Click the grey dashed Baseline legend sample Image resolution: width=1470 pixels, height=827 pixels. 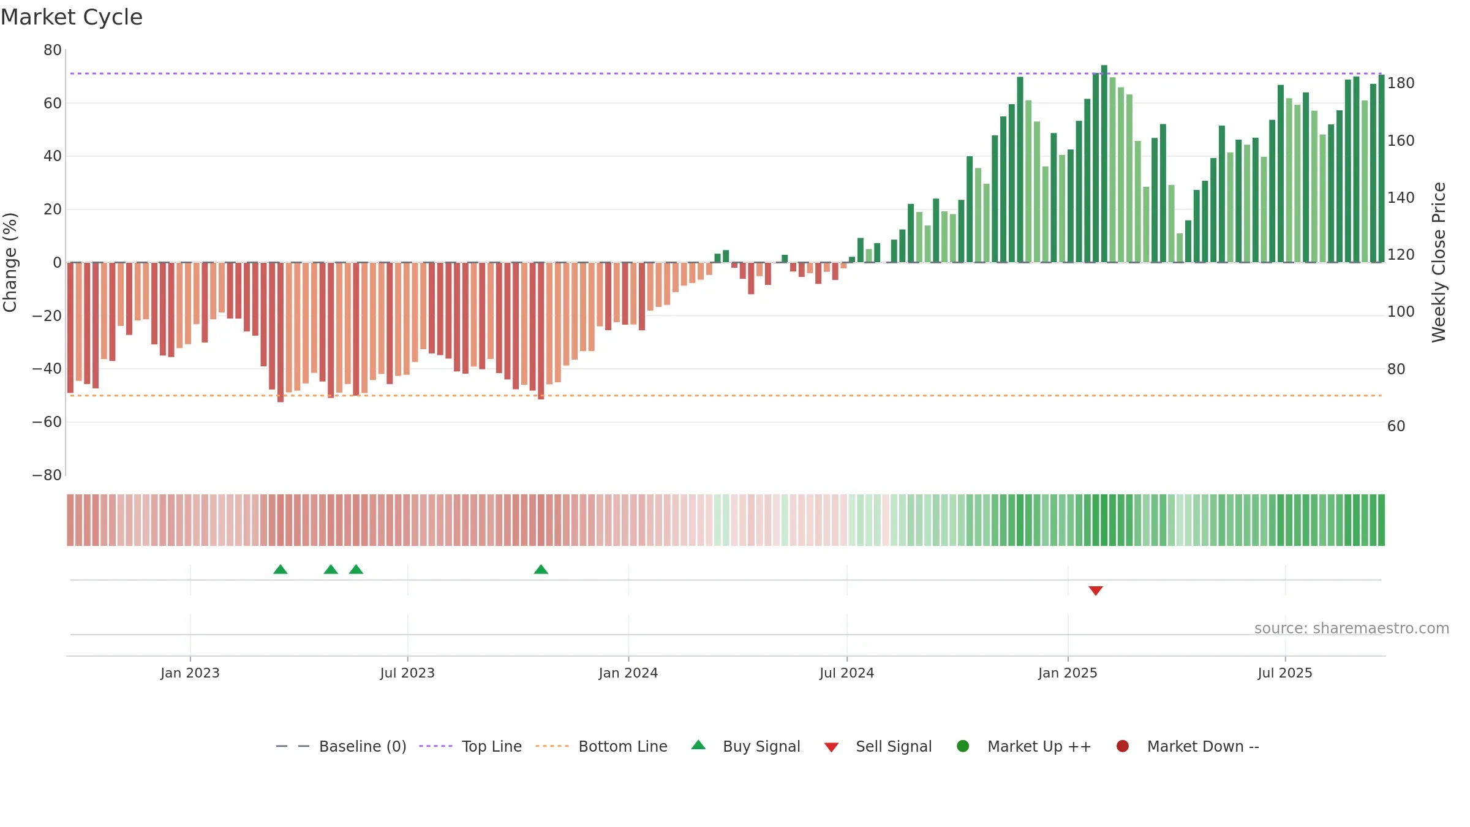pos(293,746)
